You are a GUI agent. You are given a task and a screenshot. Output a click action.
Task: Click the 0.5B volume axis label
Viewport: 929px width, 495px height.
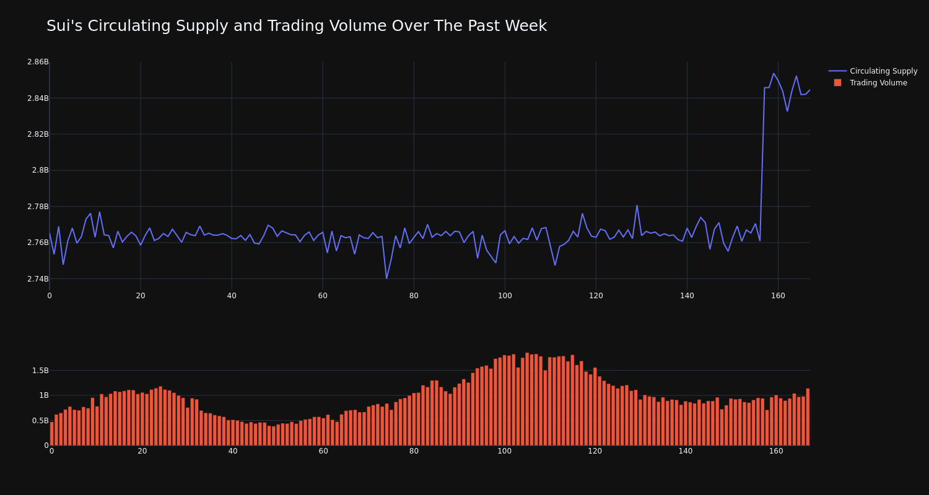(x=40, y=421)
